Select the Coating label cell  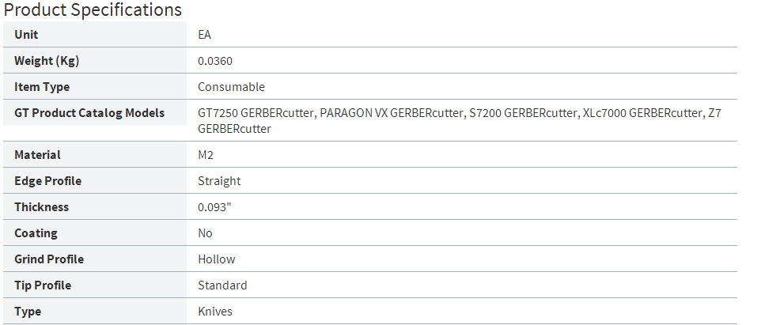pyautogui.click(x=95, y=233)
